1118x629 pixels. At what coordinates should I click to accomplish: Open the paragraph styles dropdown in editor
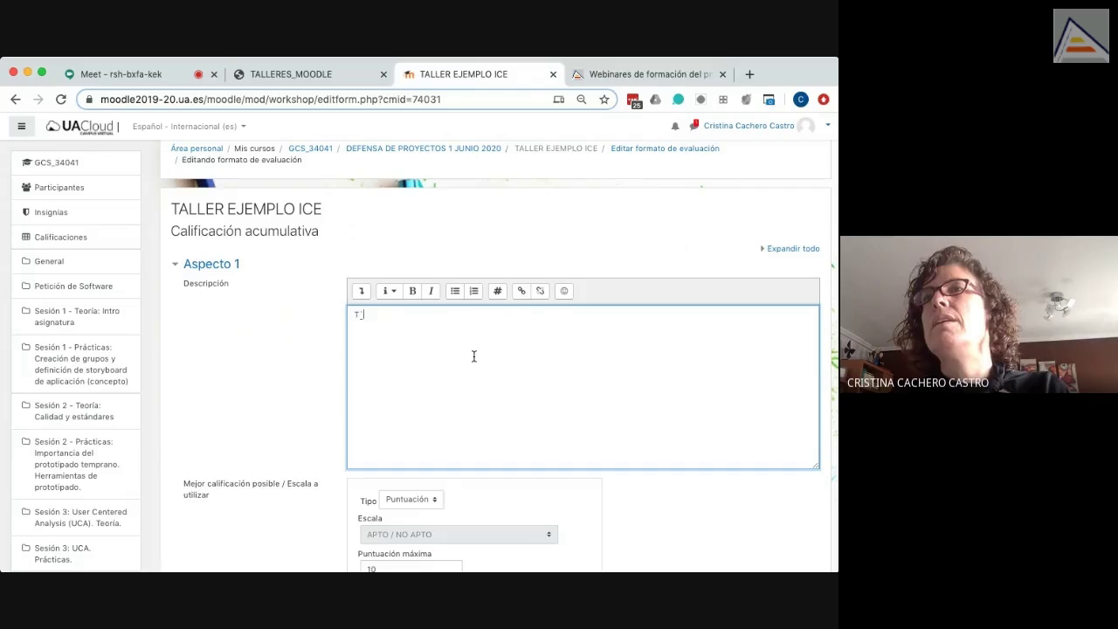[389, 291]
